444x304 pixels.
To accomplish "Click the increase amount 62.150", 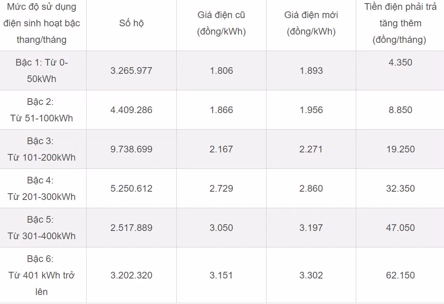I will (400, 275).
